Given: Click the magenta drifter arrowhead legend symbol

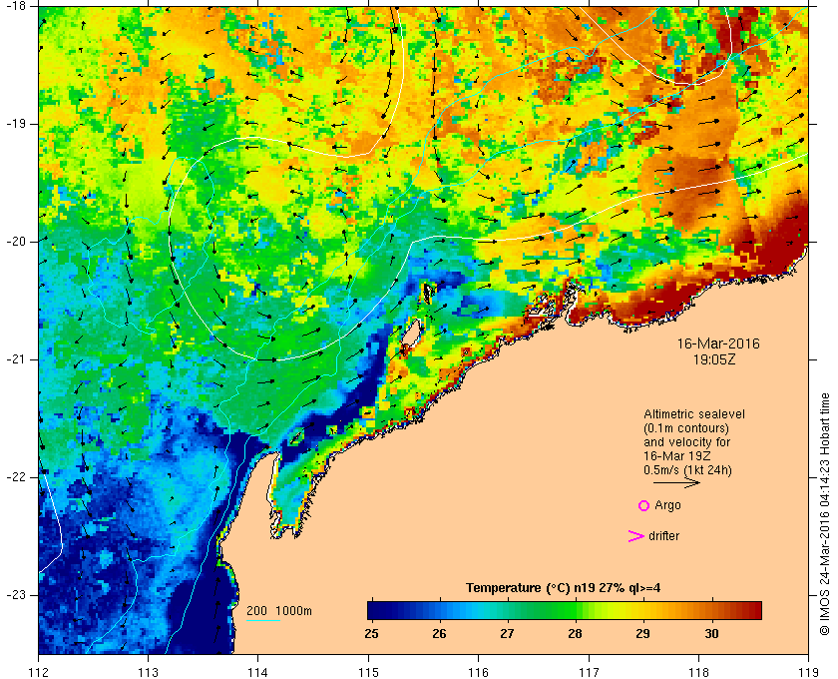Looking at the screenshot, I should (636, 536).
